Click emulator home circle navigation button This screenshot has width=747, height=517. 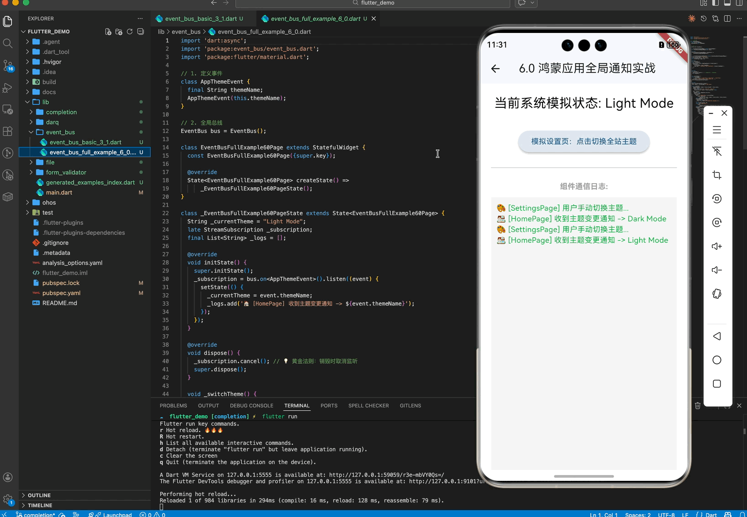click(x=717, y=360)
